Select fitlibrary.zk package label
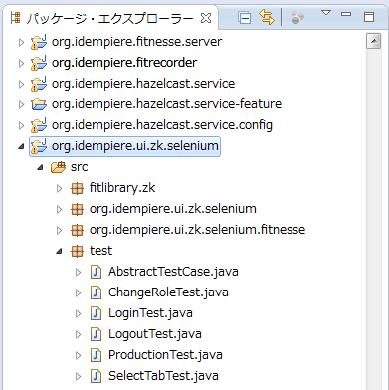Viewport: 389px width, 390px height. point(122,188)
